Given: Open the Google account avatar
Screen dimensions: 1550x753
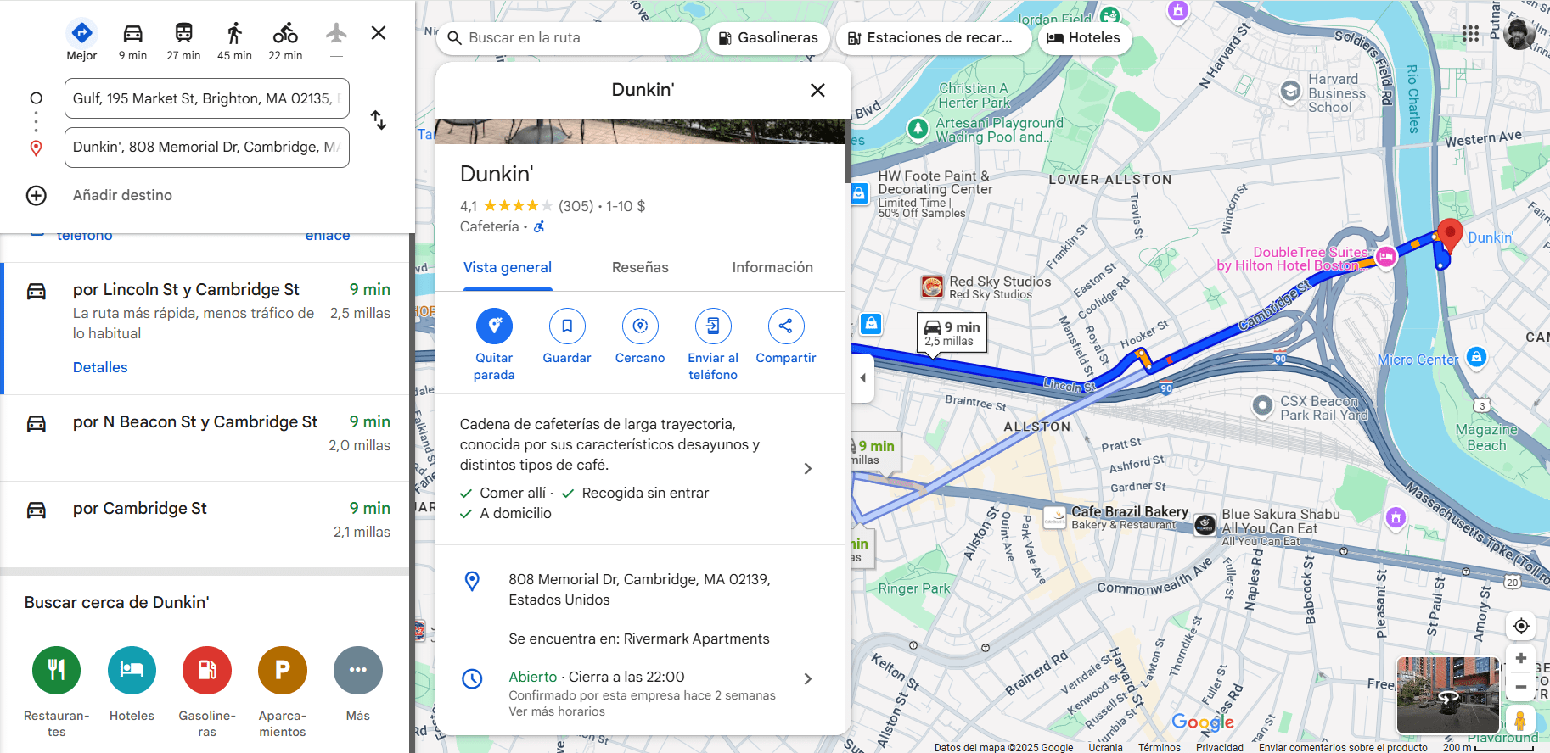Looking at the screenshot, I should click(1519, 34).
